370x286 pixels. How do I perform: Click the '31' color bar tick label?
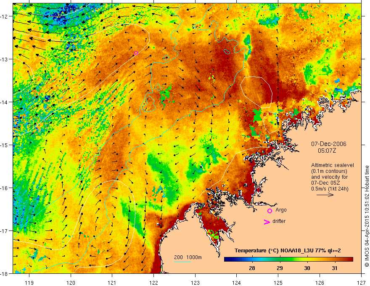[x=334, y=268]
